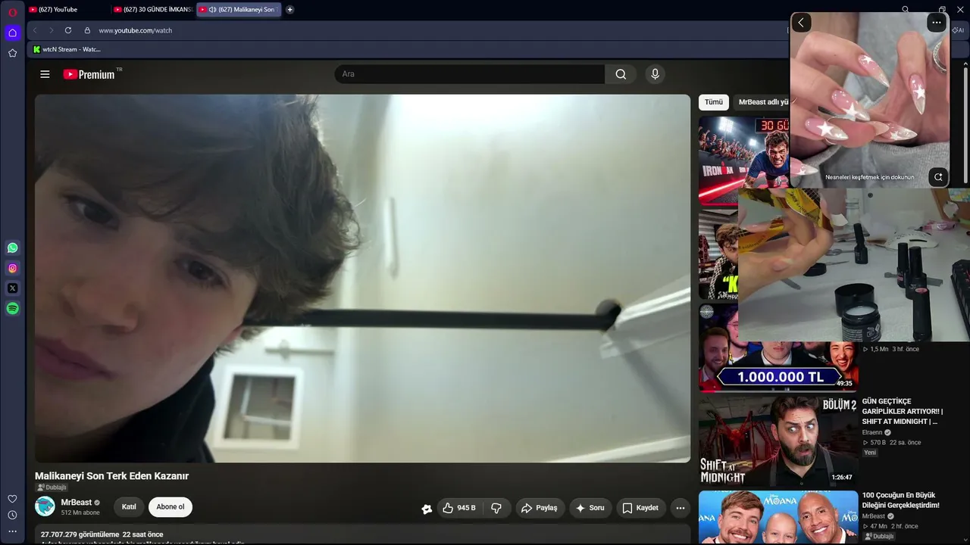Open X (Twitter) in the sidebar
Screen dimensions: 970x545
point(12,288)
